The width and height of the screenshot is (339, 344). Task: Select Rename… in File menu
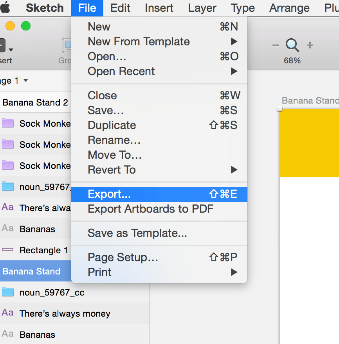(x=159, y=140)
